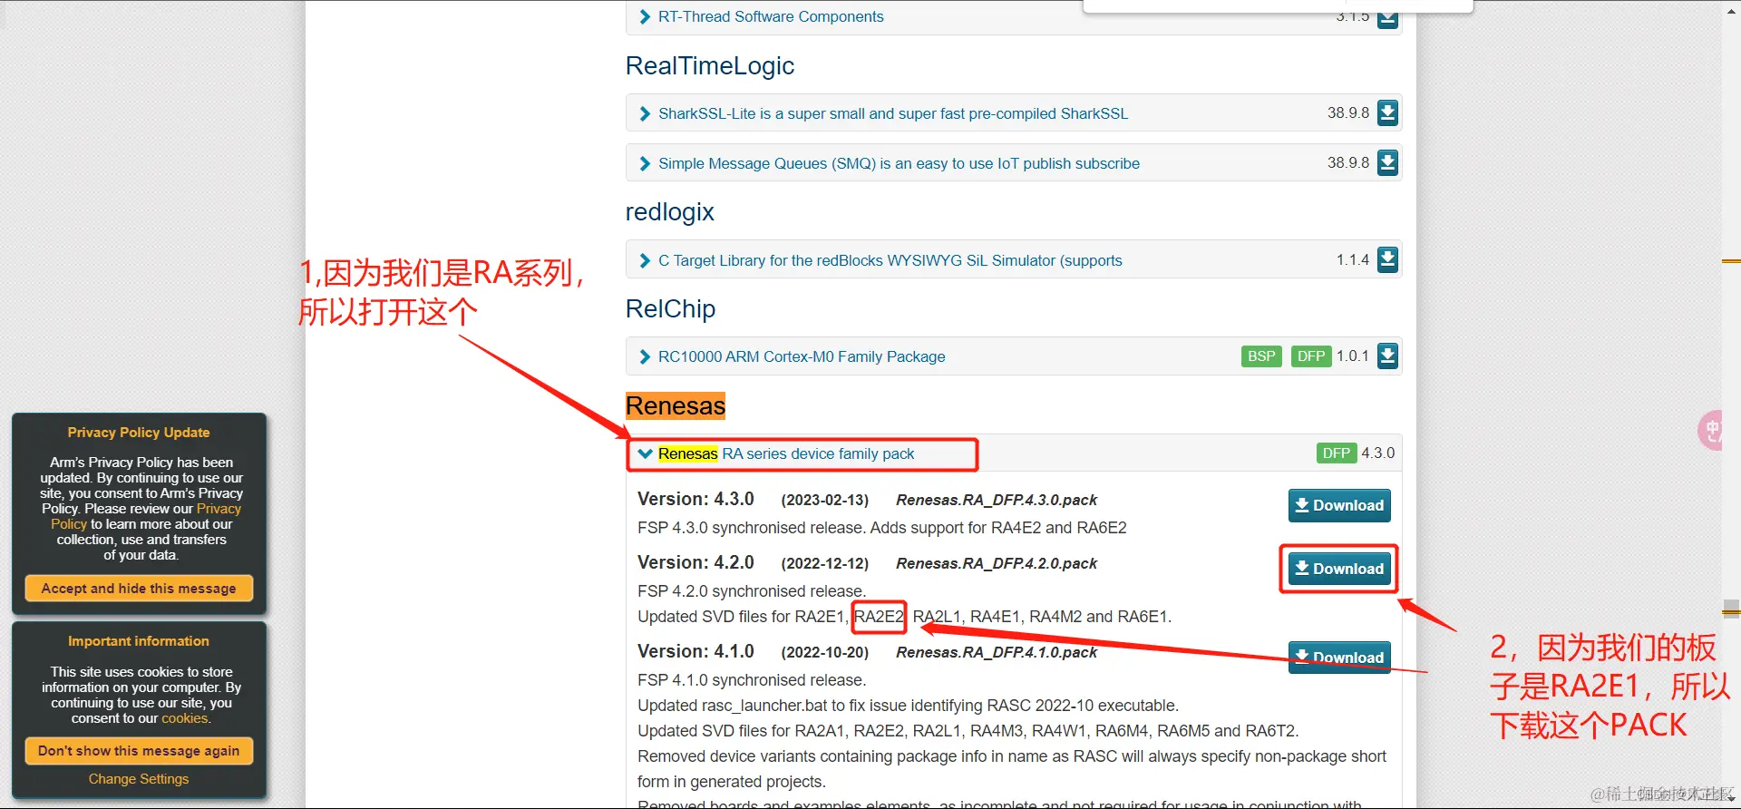Select Renesas.RA_DFP.4.1.0.pack filename text
Viewport: 1741px width, 809px height.
point(997,652)
